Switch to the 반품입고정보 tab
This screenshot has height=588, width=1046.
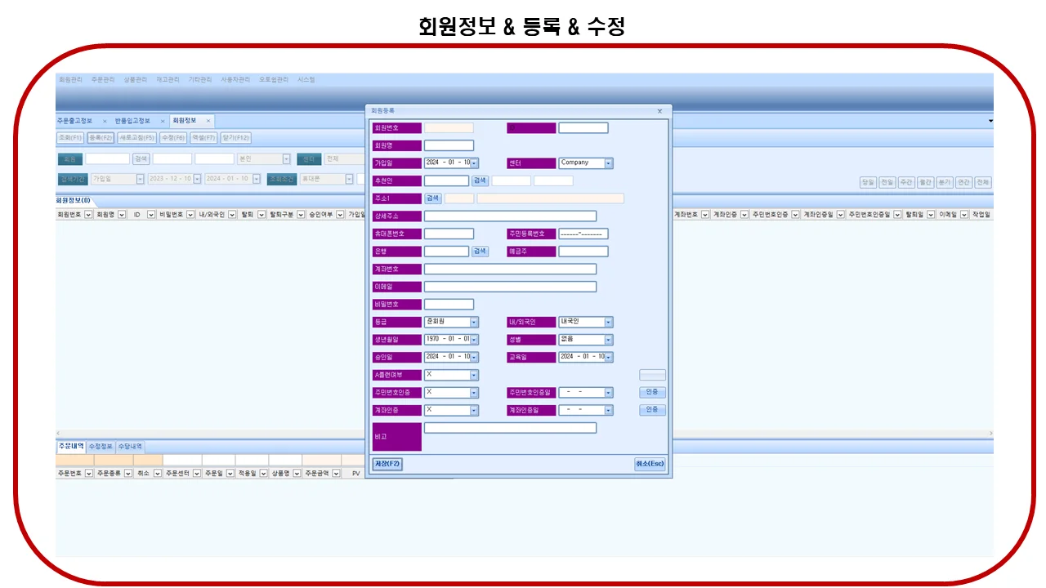pos(132,121)
